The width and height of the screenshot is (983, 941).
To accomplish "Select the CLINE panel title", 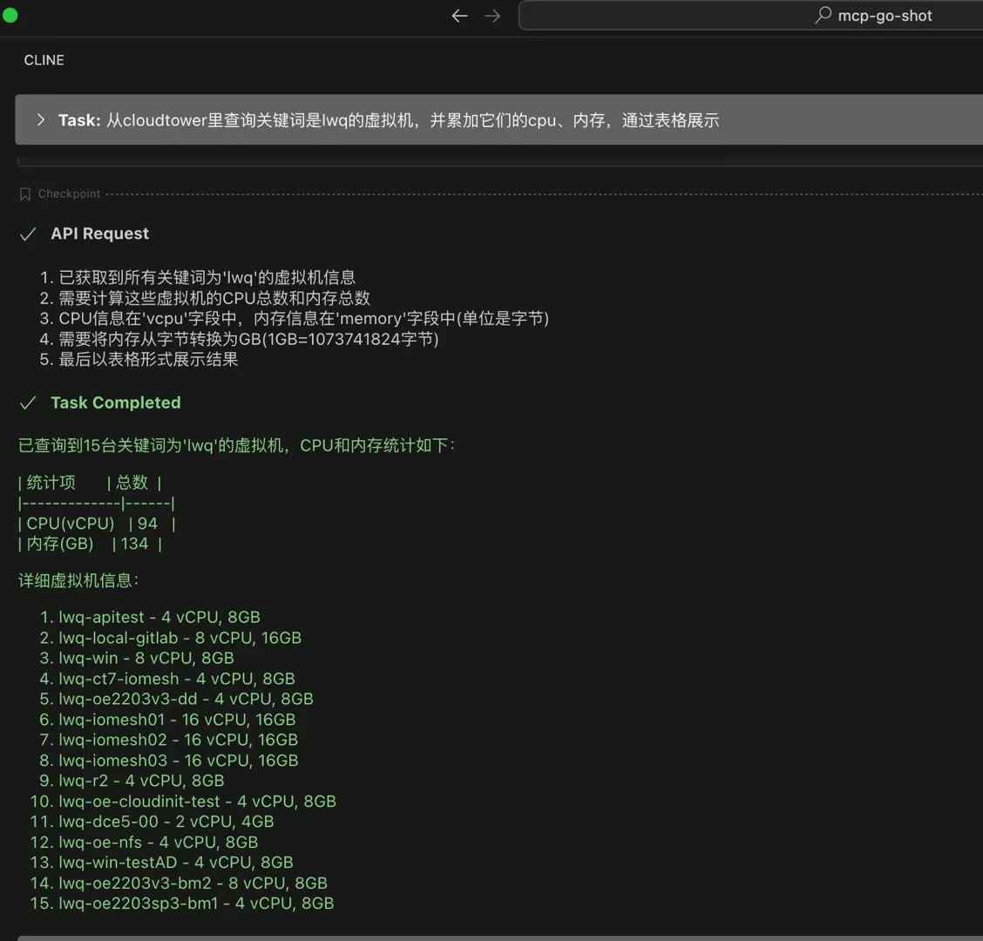I will [44, 60].
